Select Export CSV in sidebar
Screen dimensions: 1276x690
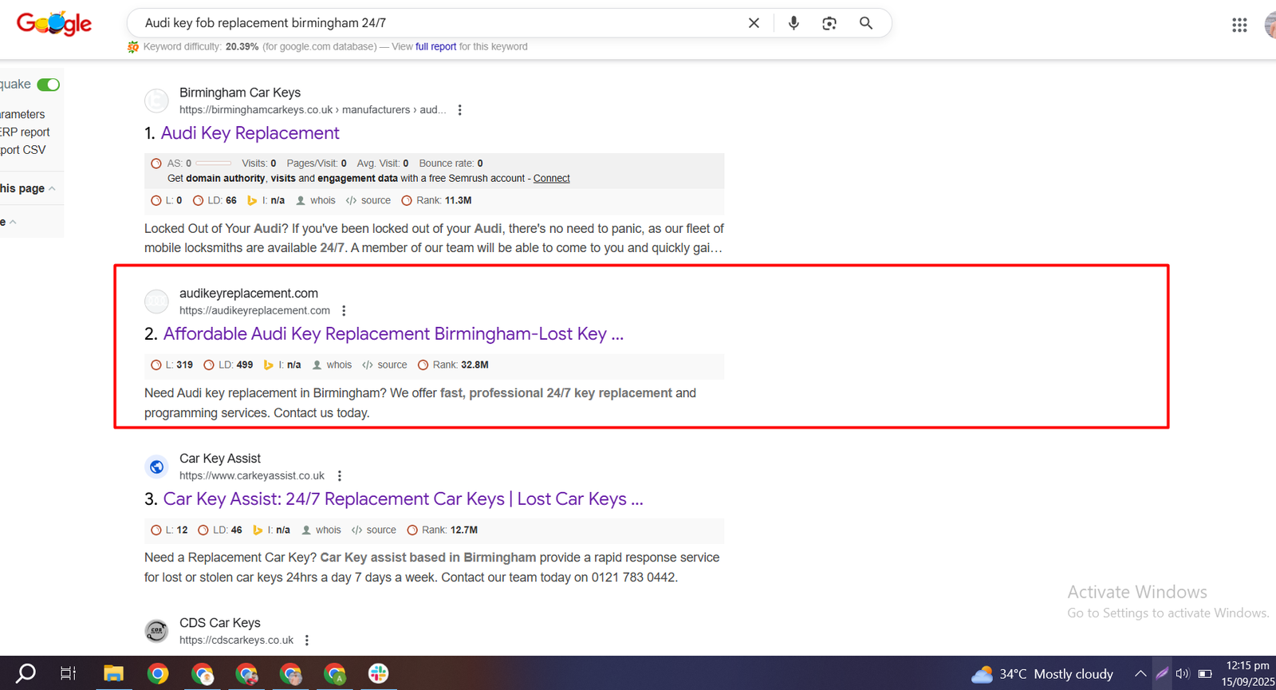pos(23,150)
